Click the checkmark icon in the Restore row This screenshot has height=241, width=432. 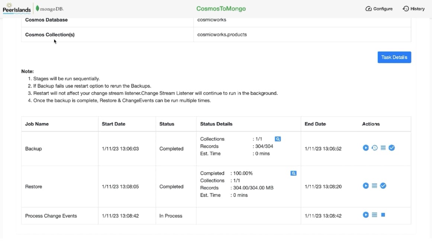(383, 186)
